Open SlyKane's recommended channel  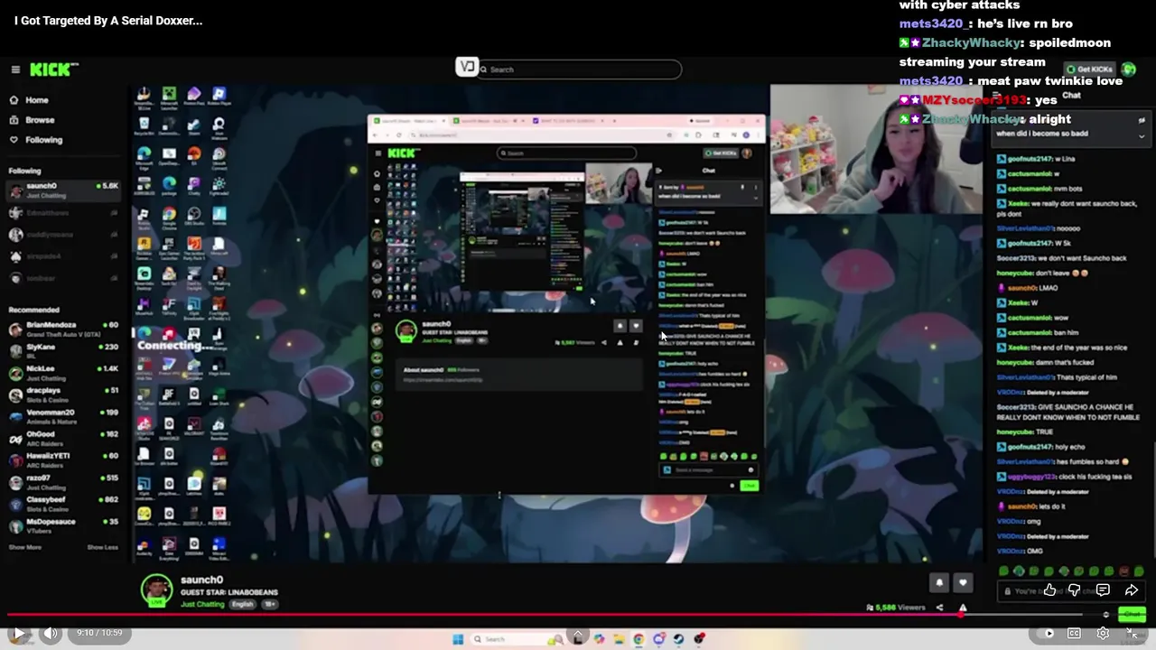63,350
